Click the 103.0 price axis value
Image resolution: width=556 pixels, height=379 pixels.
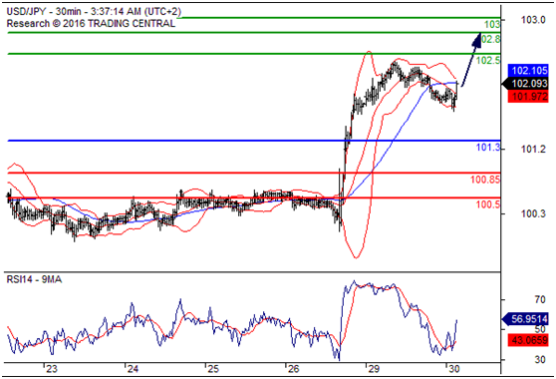[533, 20]
